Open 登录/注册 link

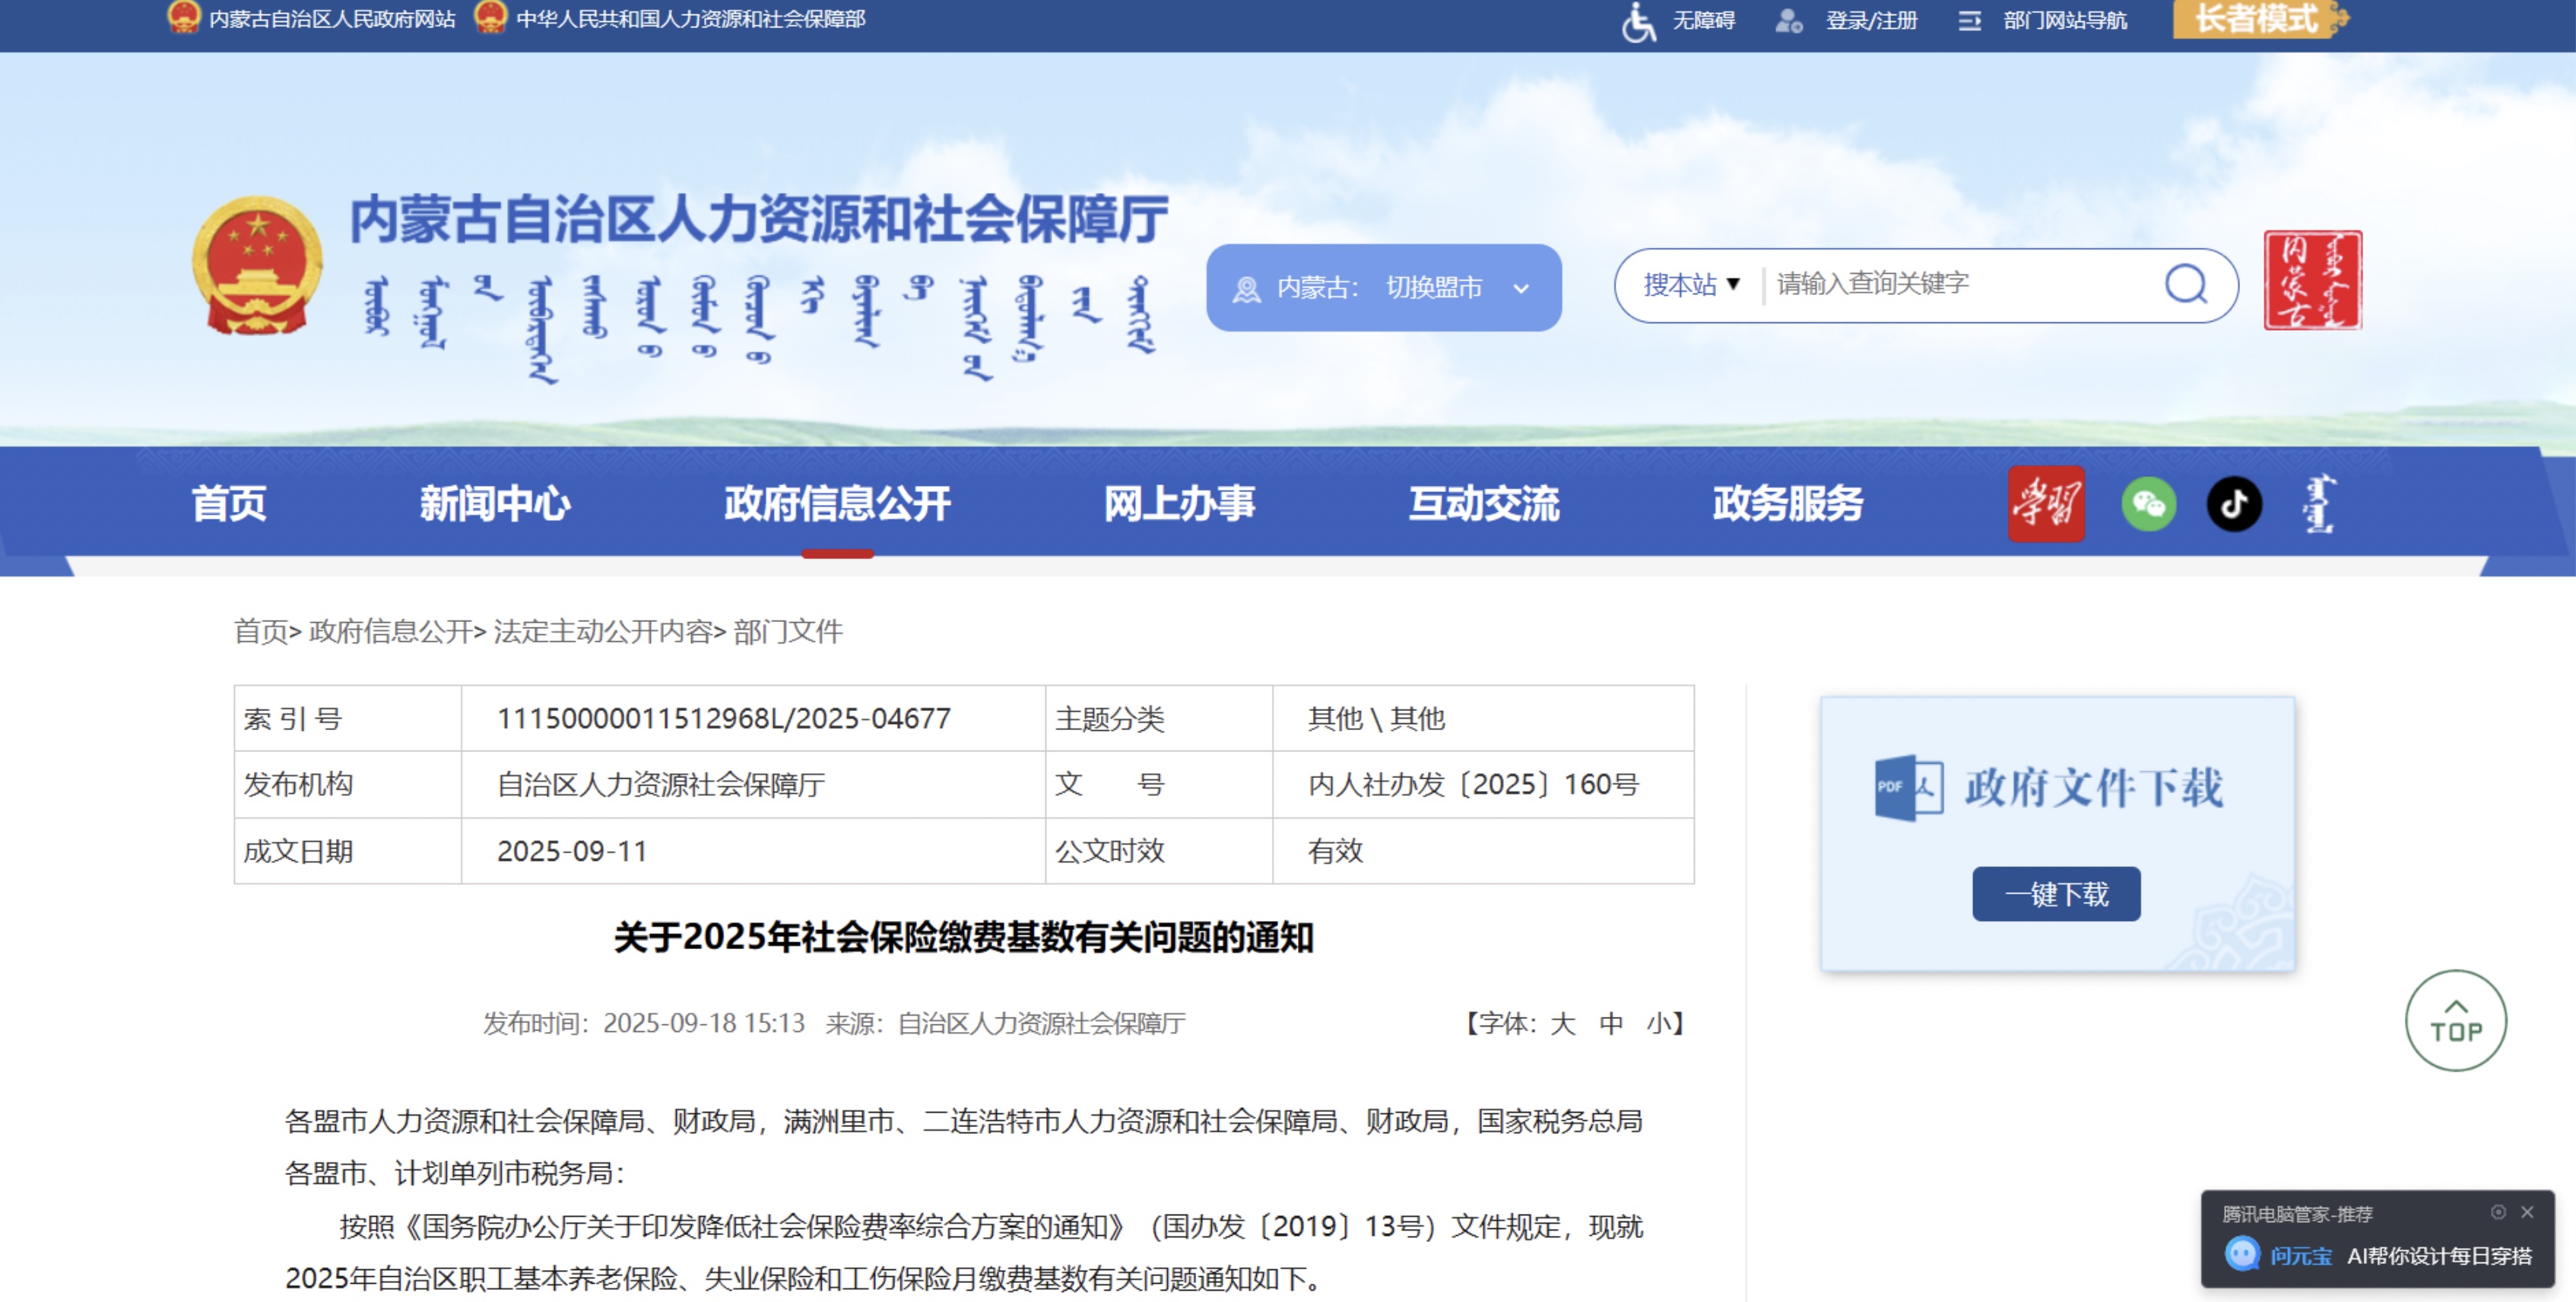(x=1870, y=21)
